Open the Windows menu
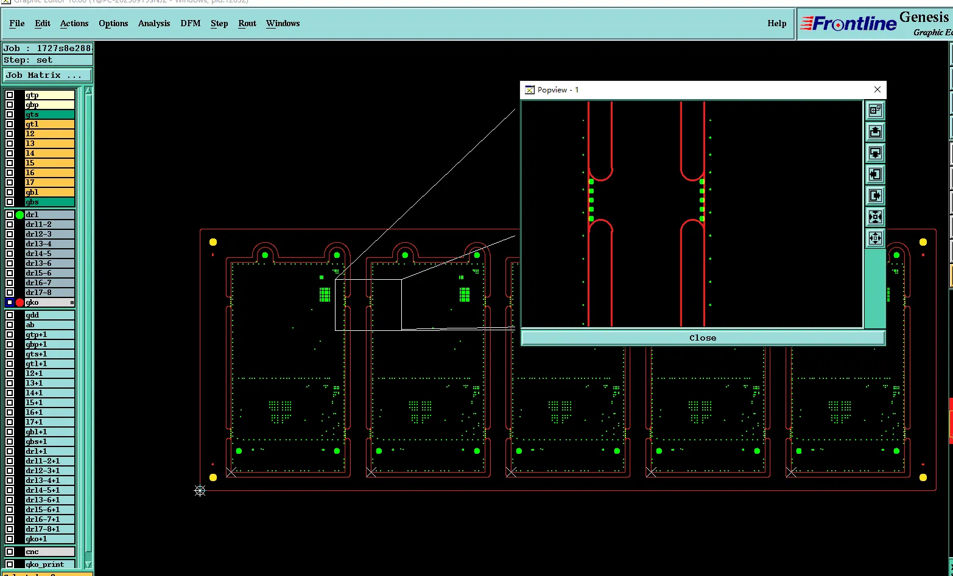The height and width of the screenshot is (576, 953). [x=283, y=23]
